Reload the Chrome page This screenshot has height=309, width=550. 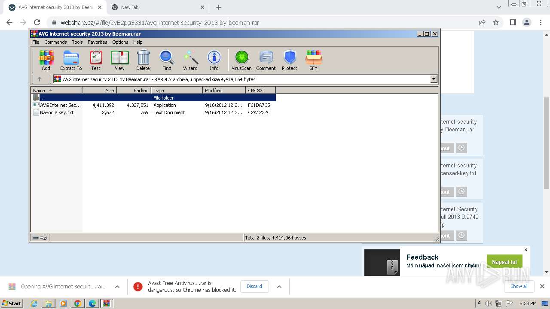point(37,22)
